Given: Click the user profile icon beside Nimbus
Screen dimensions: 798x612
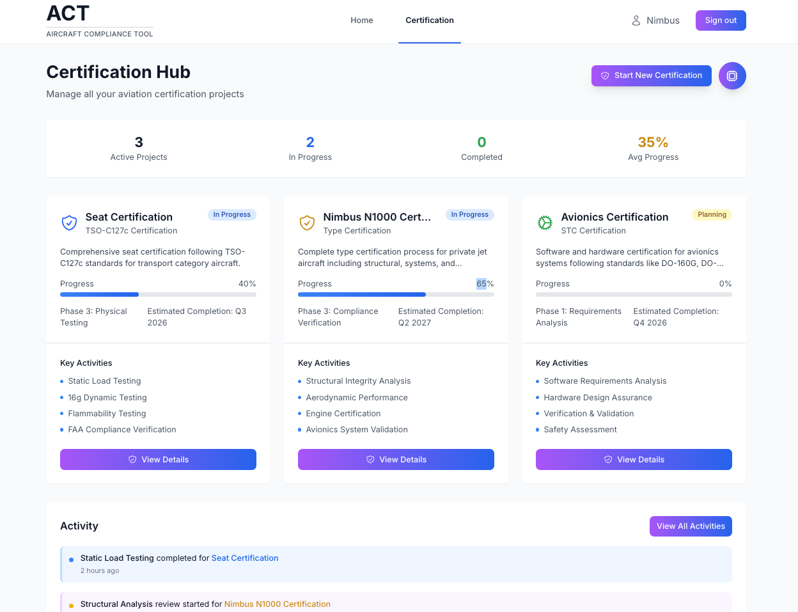Looking at the screenshot, I should (x=636, y=20).
